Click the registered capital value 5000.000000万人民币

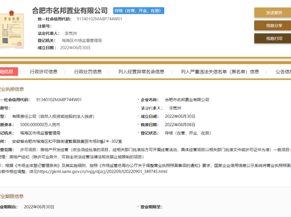coord(40,125)
